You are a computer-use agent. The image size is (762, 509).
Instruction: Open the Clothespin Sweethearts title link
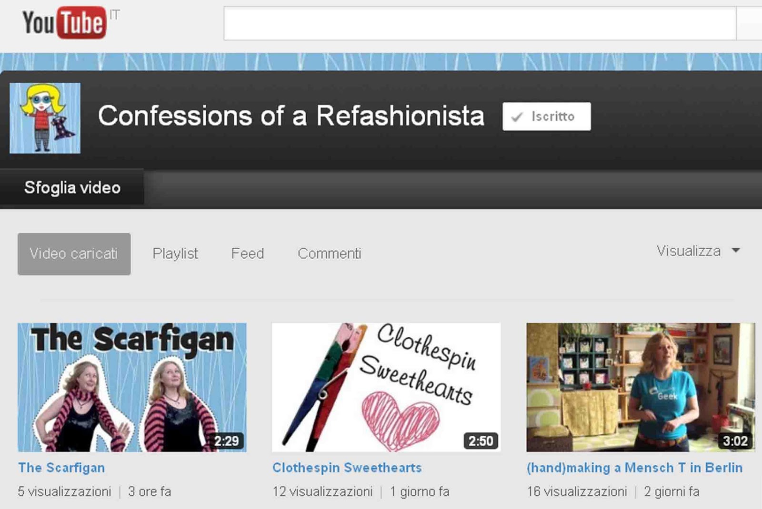[x=347, y=468]
